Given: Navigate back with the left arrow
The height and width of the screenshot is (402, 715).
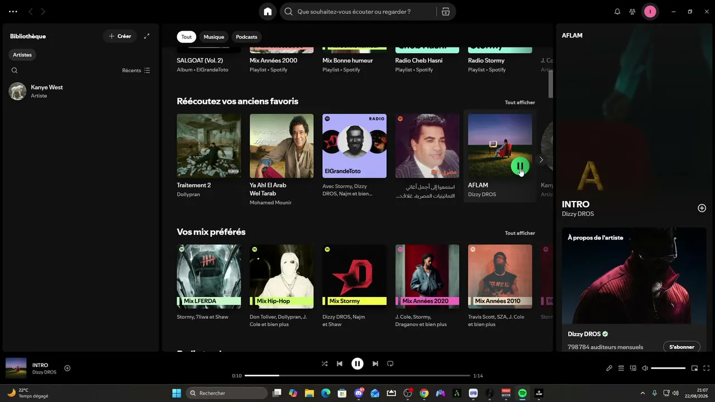Looking at the screenshot, I should pos(31,12).
